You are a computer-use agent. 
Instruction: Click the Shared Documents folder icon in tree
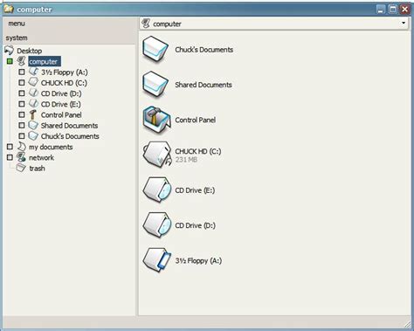pos(33,125)
